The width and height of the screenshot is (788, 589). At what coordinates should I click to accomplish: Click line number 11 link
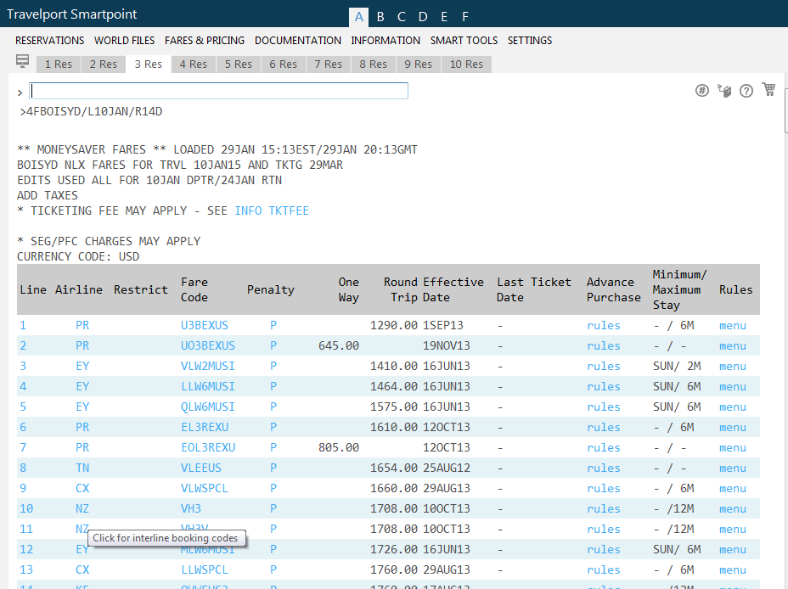point(26,530)
